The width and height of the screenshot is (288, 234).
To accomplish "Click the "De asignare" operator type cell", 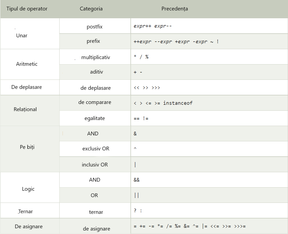I will (x=29, y=227).
